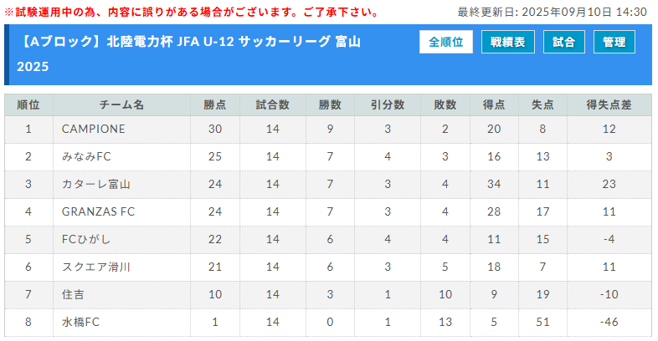Switch to the 戦績表 tab

pyautogui.click(x=508, y=42)
